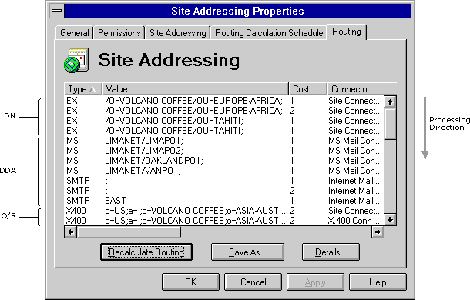The width and height of the screenshot is (470, 300).
Task: Switch to the General tab
Action: [x=74, y=32]
